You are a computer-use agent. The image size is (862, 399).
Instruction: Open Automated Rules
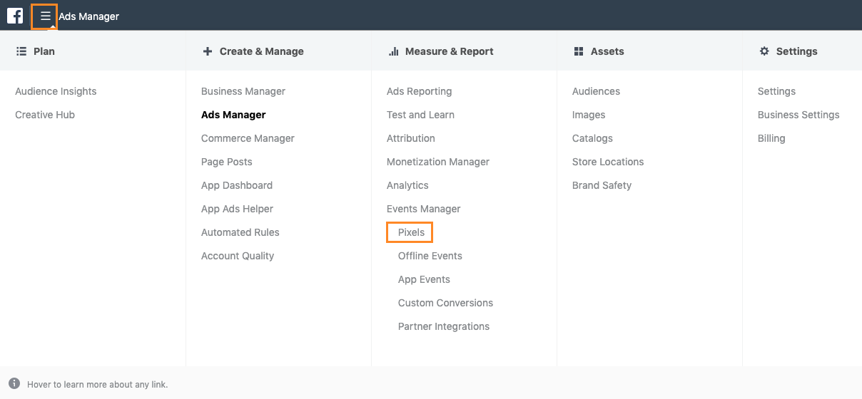click(x=240, y=232)
